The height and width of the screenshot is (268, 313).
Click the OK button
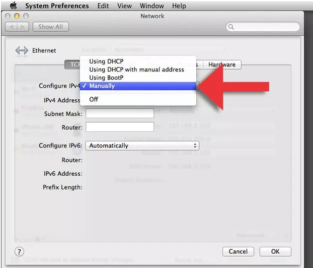point(275,252)
